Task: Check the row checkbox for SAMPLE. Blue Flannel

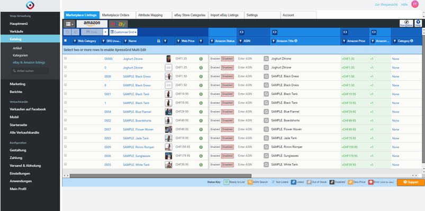Action: [65, 111]
